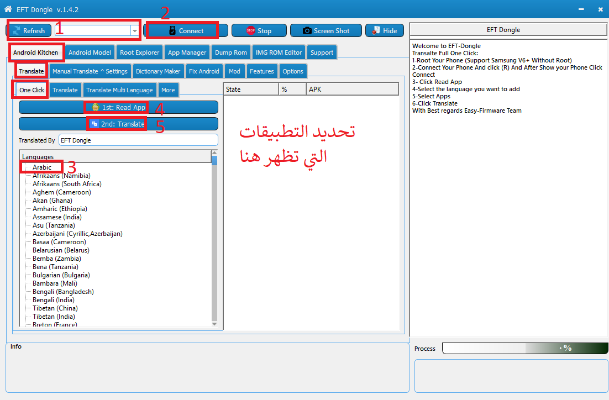Open the Options tab

pyautogui.click(x=292, y=71)
